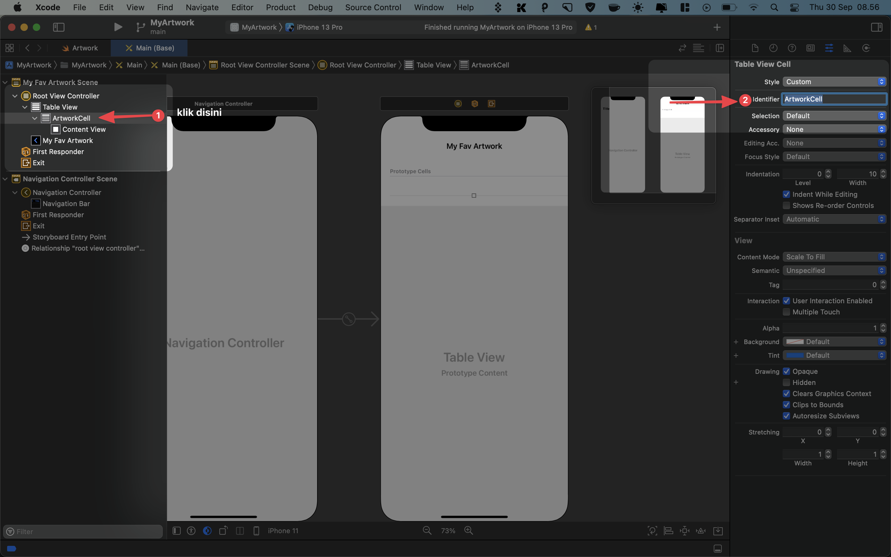Open Resolve Auto Layout Issues icon
This screenshot has height=557, width=891.
point(701,530)
